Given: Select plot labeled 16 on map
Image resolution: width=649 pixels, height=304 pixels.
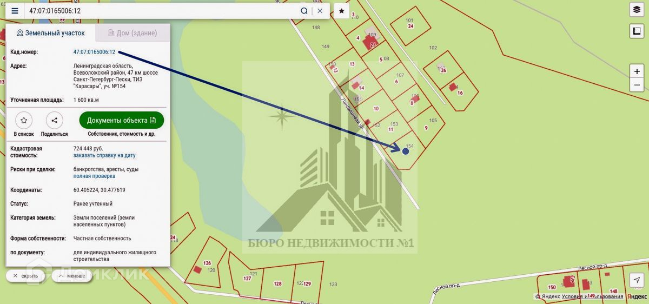Looking at the screenshot, I should [x=460, y=93].
